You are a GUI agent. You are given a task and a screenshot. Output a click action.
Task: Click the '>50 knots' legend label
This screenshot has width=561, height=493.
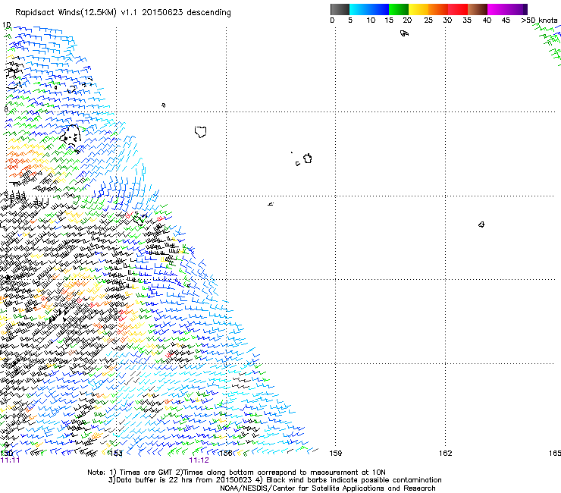pos(539,20)
